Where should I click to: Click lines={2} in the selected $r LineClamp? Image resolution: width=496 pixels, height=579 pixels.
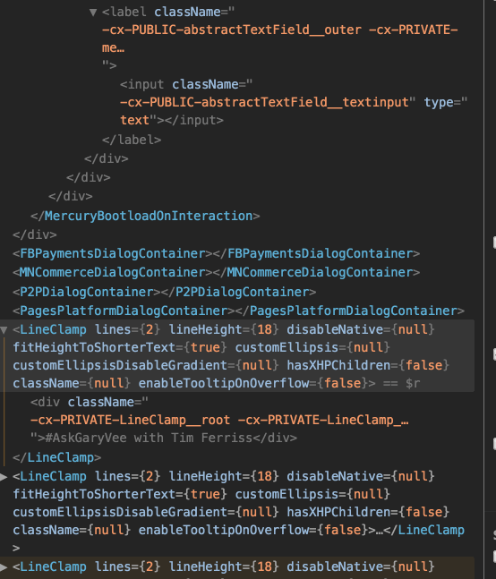[127, 329]
